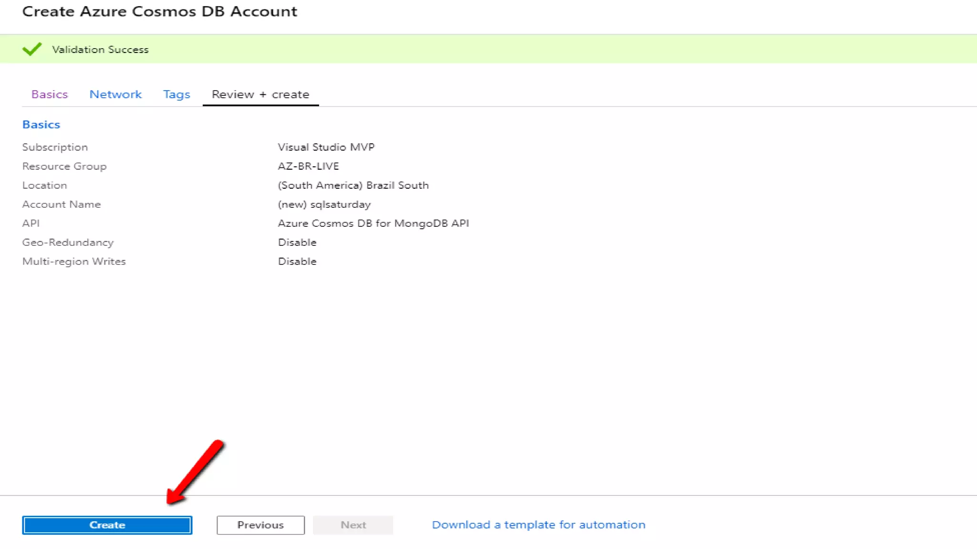Click the Geo-Redundancy Disable value

[297, 242]
